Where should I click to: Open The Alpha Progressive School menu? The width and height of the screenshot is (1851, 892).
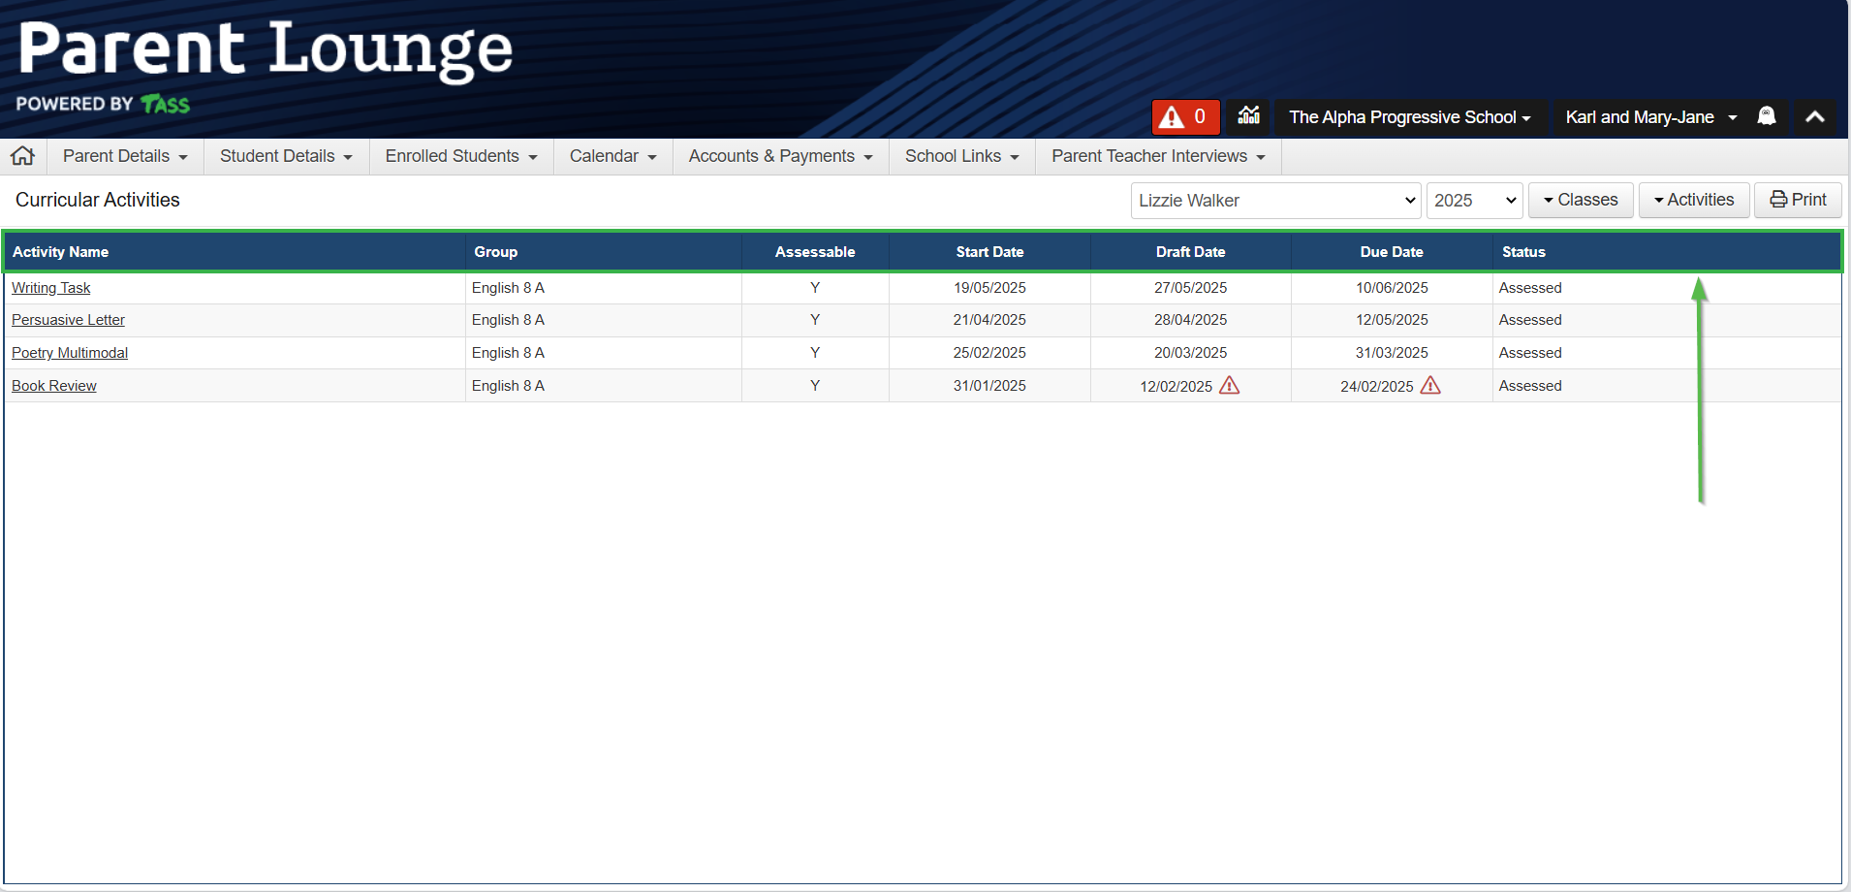[x=1409, y=117]
